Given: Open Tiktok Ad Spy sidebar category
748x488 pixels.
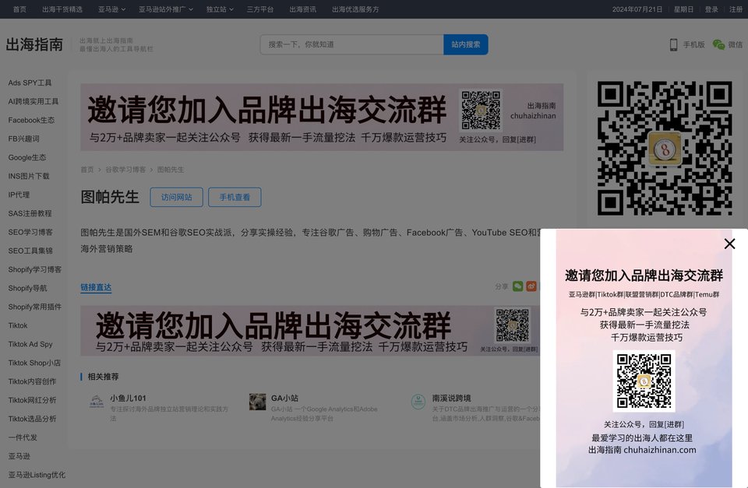Looking at the screenshot, I should point(30,344).
